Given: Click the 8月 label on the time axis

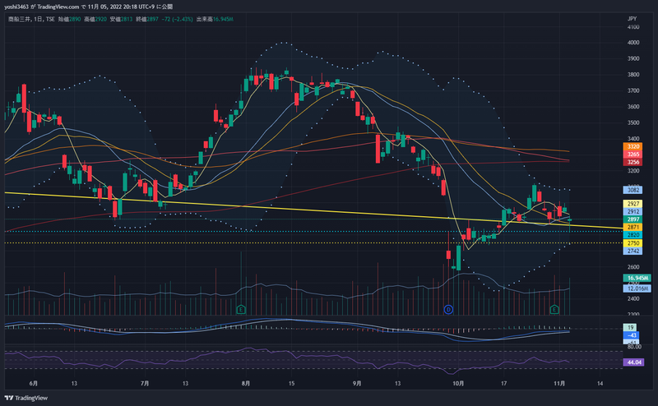Looking at the screenshot, I should coord(246,383).
